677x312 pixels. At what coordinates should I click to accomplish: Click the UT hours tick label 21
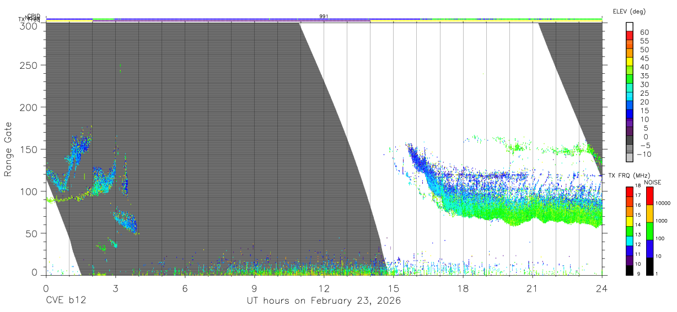533,288
